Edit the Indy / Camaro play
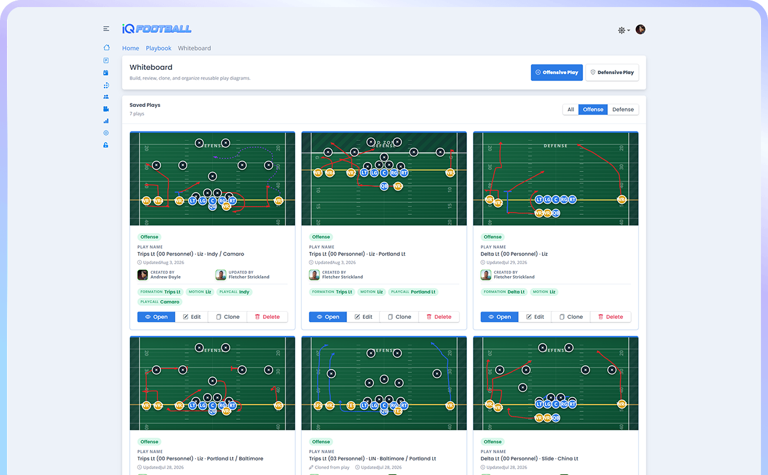This screenshot has height=475, width=768. click(191, 317)
